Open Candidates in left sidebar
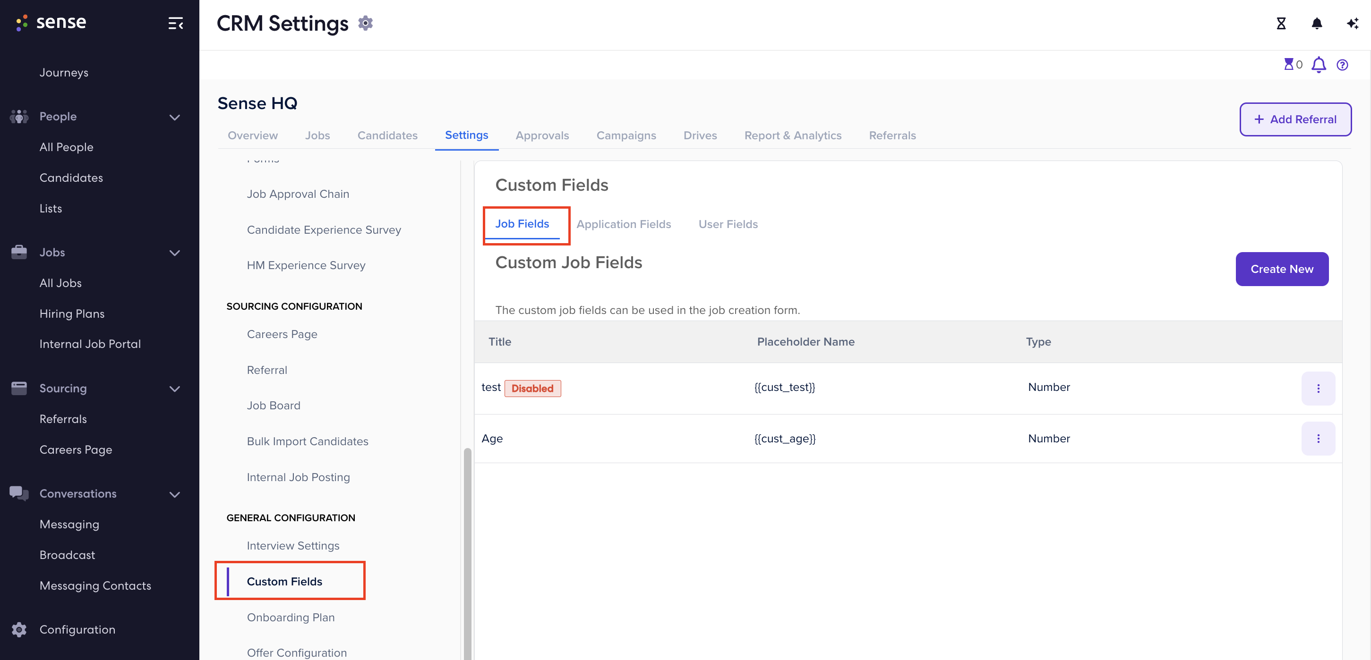 (x=71, y=178)
